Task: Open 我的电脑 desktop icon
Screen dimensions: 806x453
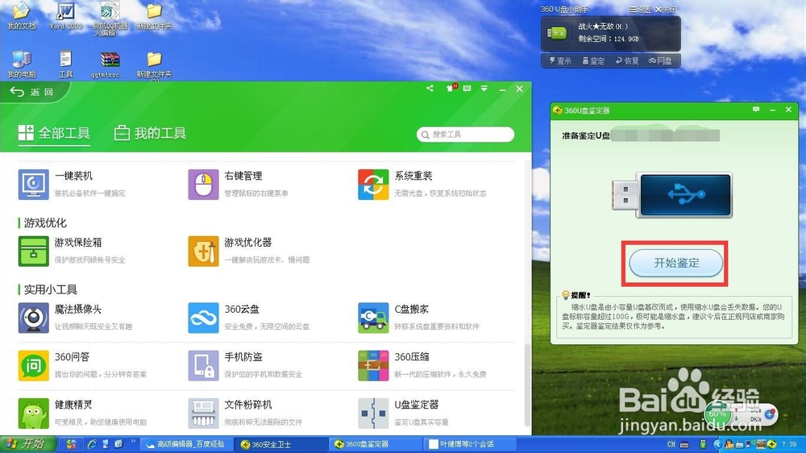Action: (x=22, y=64)
